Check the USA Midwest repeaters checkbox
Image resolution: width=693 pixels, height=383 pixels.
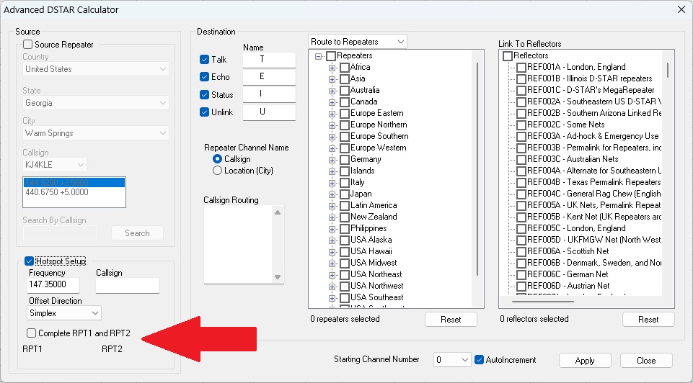[x=345, y=263]
